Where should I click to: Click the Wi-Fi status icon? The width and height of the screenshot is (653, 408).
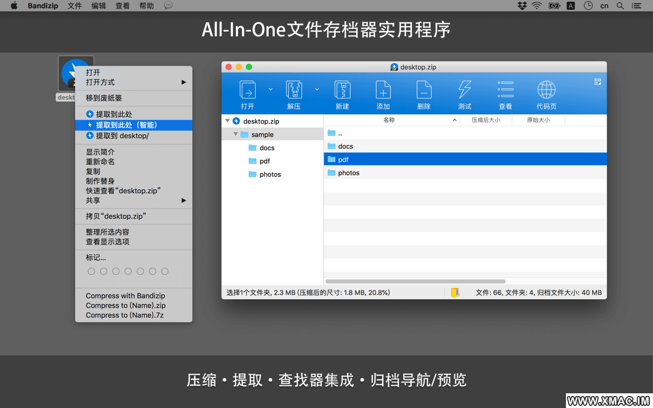tap(537, 5)
